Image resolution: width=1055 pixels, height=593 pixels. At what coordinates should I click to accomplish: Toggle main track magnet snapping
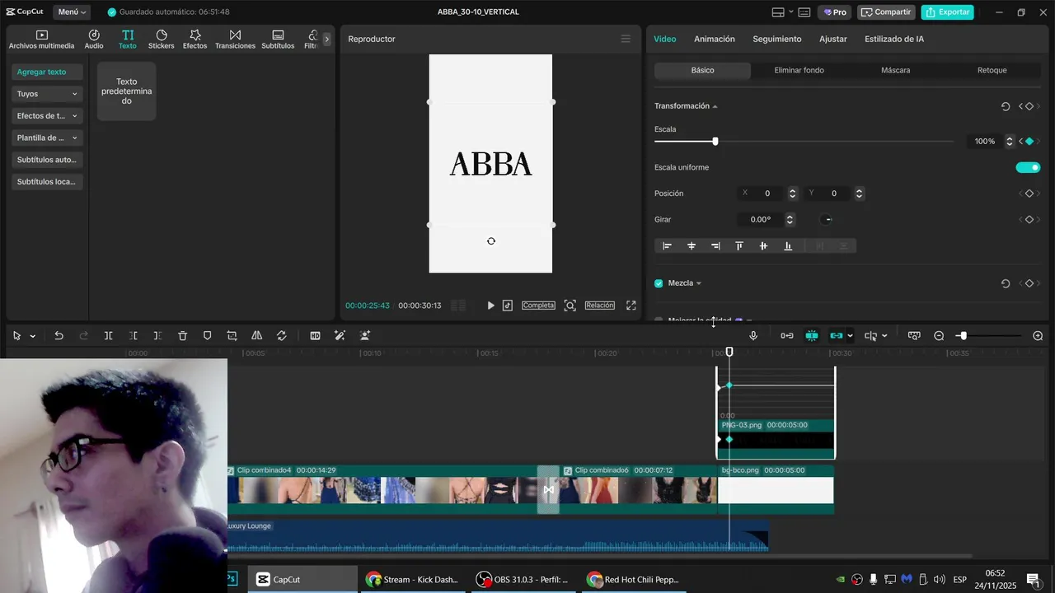point(787,336)
